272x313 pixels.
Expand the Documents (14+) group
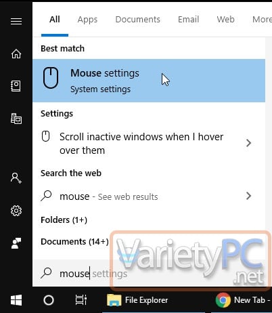(x=74, y=242)
